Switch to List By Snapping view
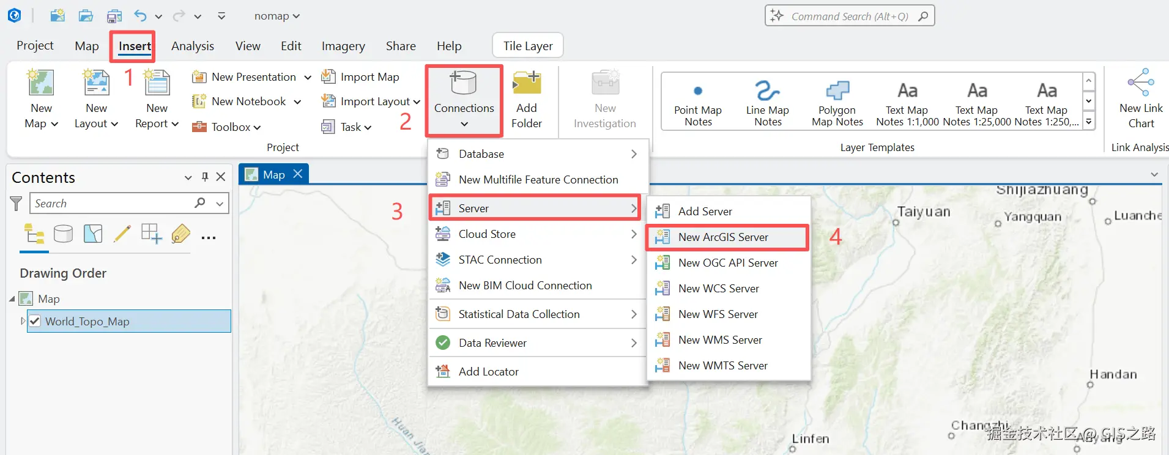This screenshot has width=1169, height=455. point(151,234)
